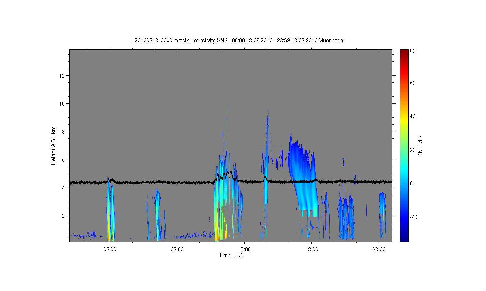Click the 'Time UTC' x-axis label
Viewport: 486px width, 291px height.
tap(231, 255)
